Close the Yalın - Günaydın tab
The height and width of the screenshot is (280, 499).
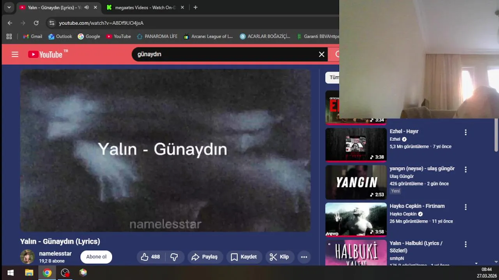[x=95, y=7]
